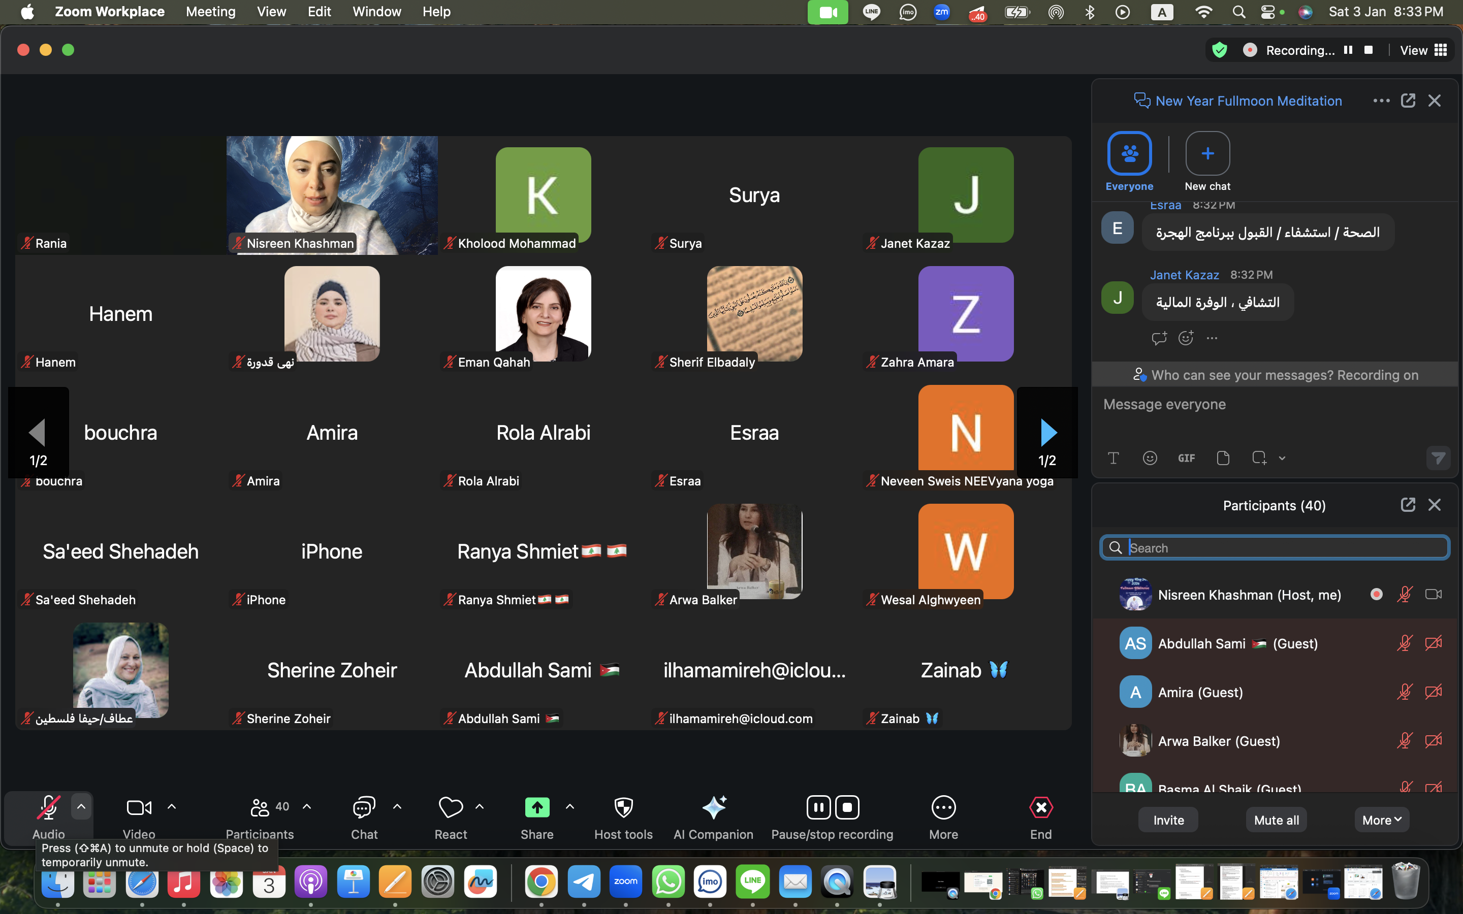Click the Invite button
The image size is (1463, 914).
[1168, 820]
